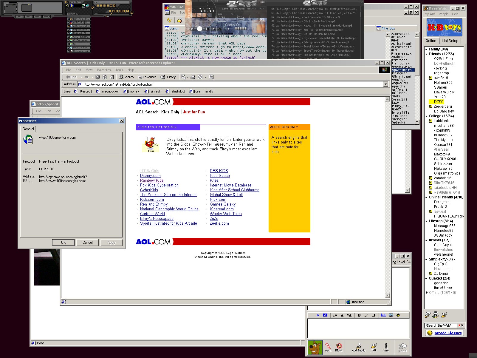Viewport: 477px width, 358px height.
Task: Click OK in the Properties dialog
Action: point(63,243)
